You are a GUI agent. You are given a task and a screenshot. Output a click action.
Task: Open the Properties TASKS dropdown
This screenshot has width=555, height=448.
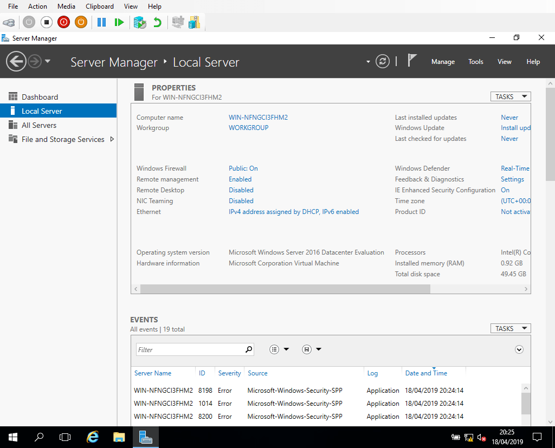coord(511,96)
